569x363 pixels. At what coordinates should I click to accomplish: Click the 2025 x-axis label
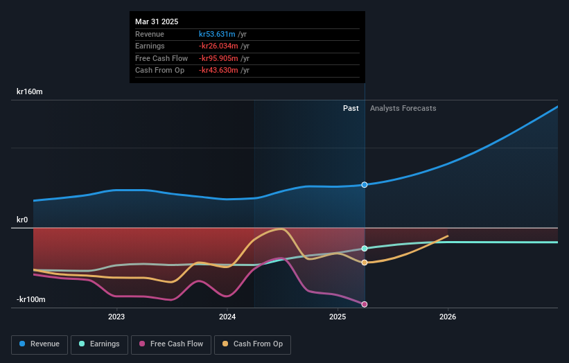tap(338, 317)
